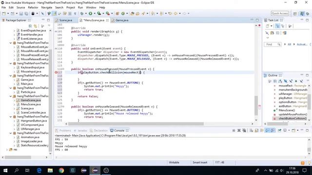The image size is (312, 175).
Task: Click the Save All icon in toolbar
Action: [x=26, y=14]
